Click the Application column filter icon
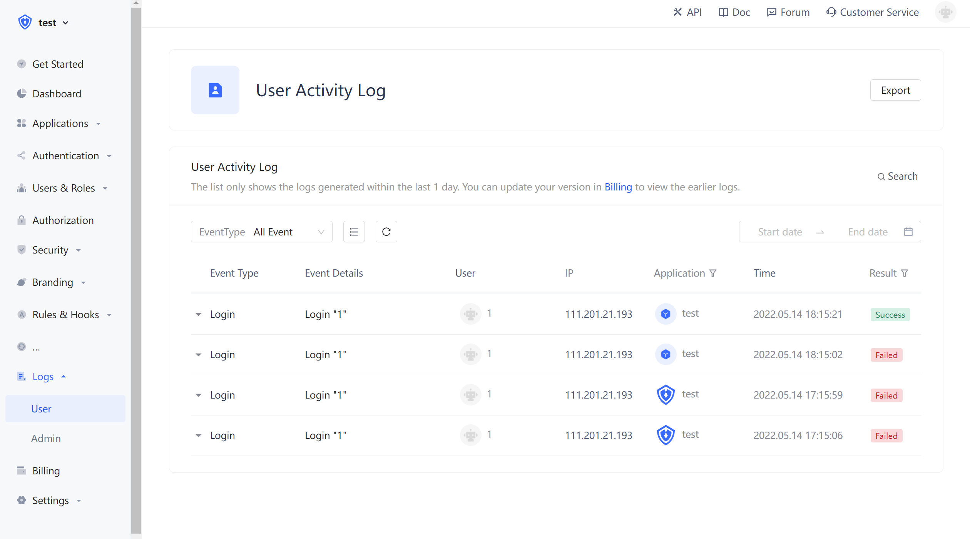 tap(713, 273)
